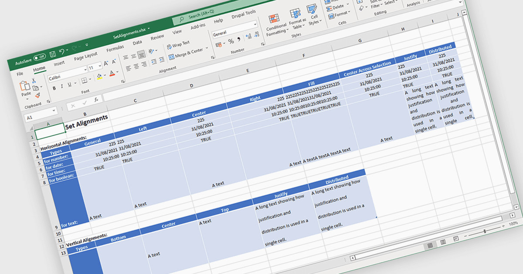Click the Format cells button
The width and height of the screenshot is (523, 274).
[339, 15]
